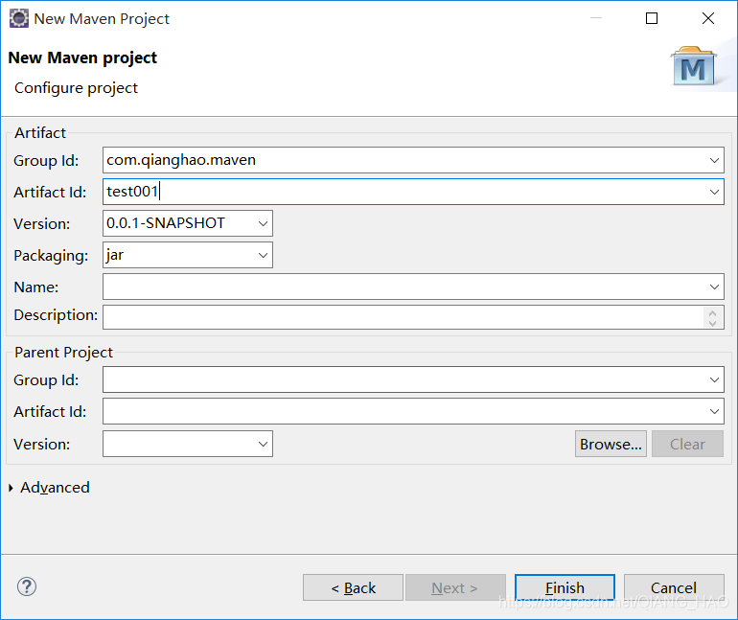Screen dimensions: 738x620
Task: Click the 'Configure project' subtitle text
Action: [76, 88]
